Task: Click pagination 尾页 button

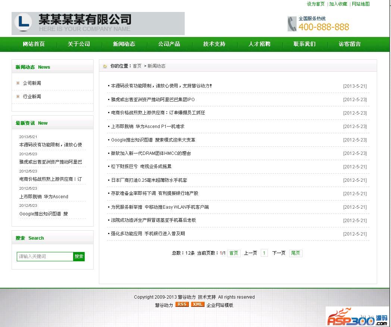Action: (x=295, y=253)
